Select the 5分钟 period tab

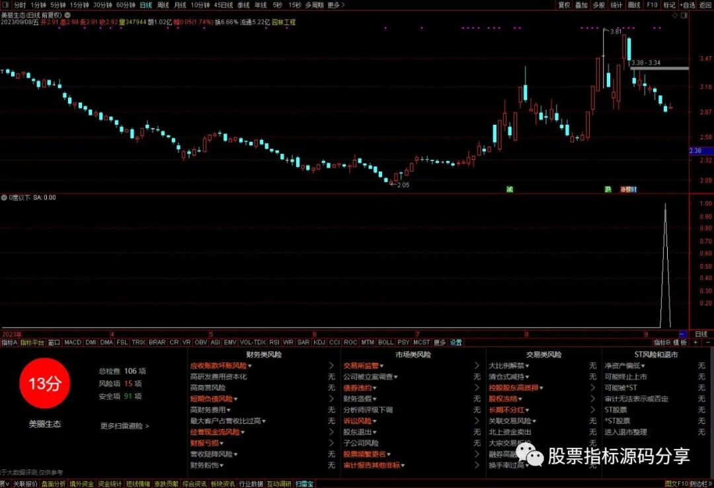pyautogui.click(x=58, y=5)
